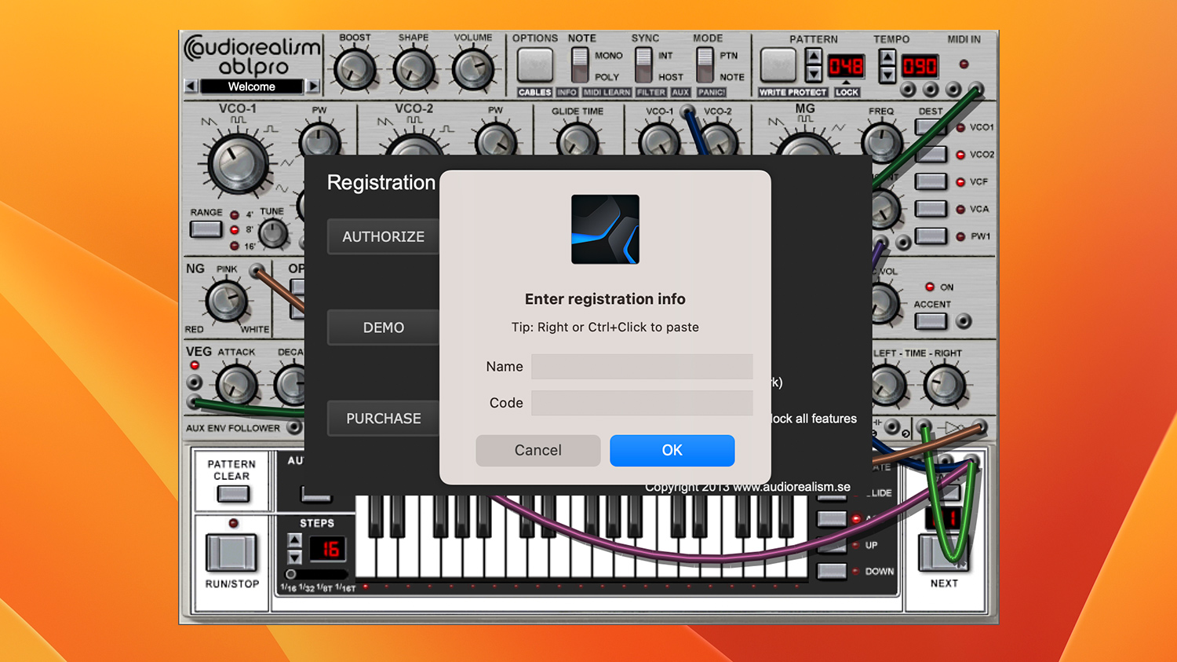The image size is (1177, 662).
Task: Click the MIDI IN indicator LED
Action: pyautogui.click(x=964, y=64)
